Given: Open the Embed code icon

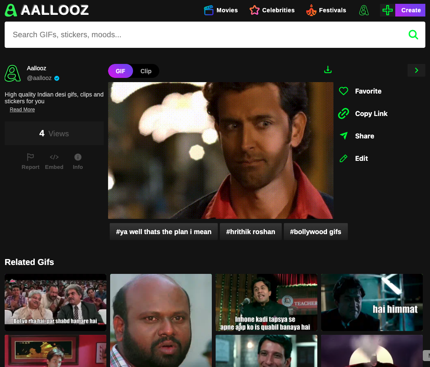Looking at the screenshot, I should click(x=54, y=157).
